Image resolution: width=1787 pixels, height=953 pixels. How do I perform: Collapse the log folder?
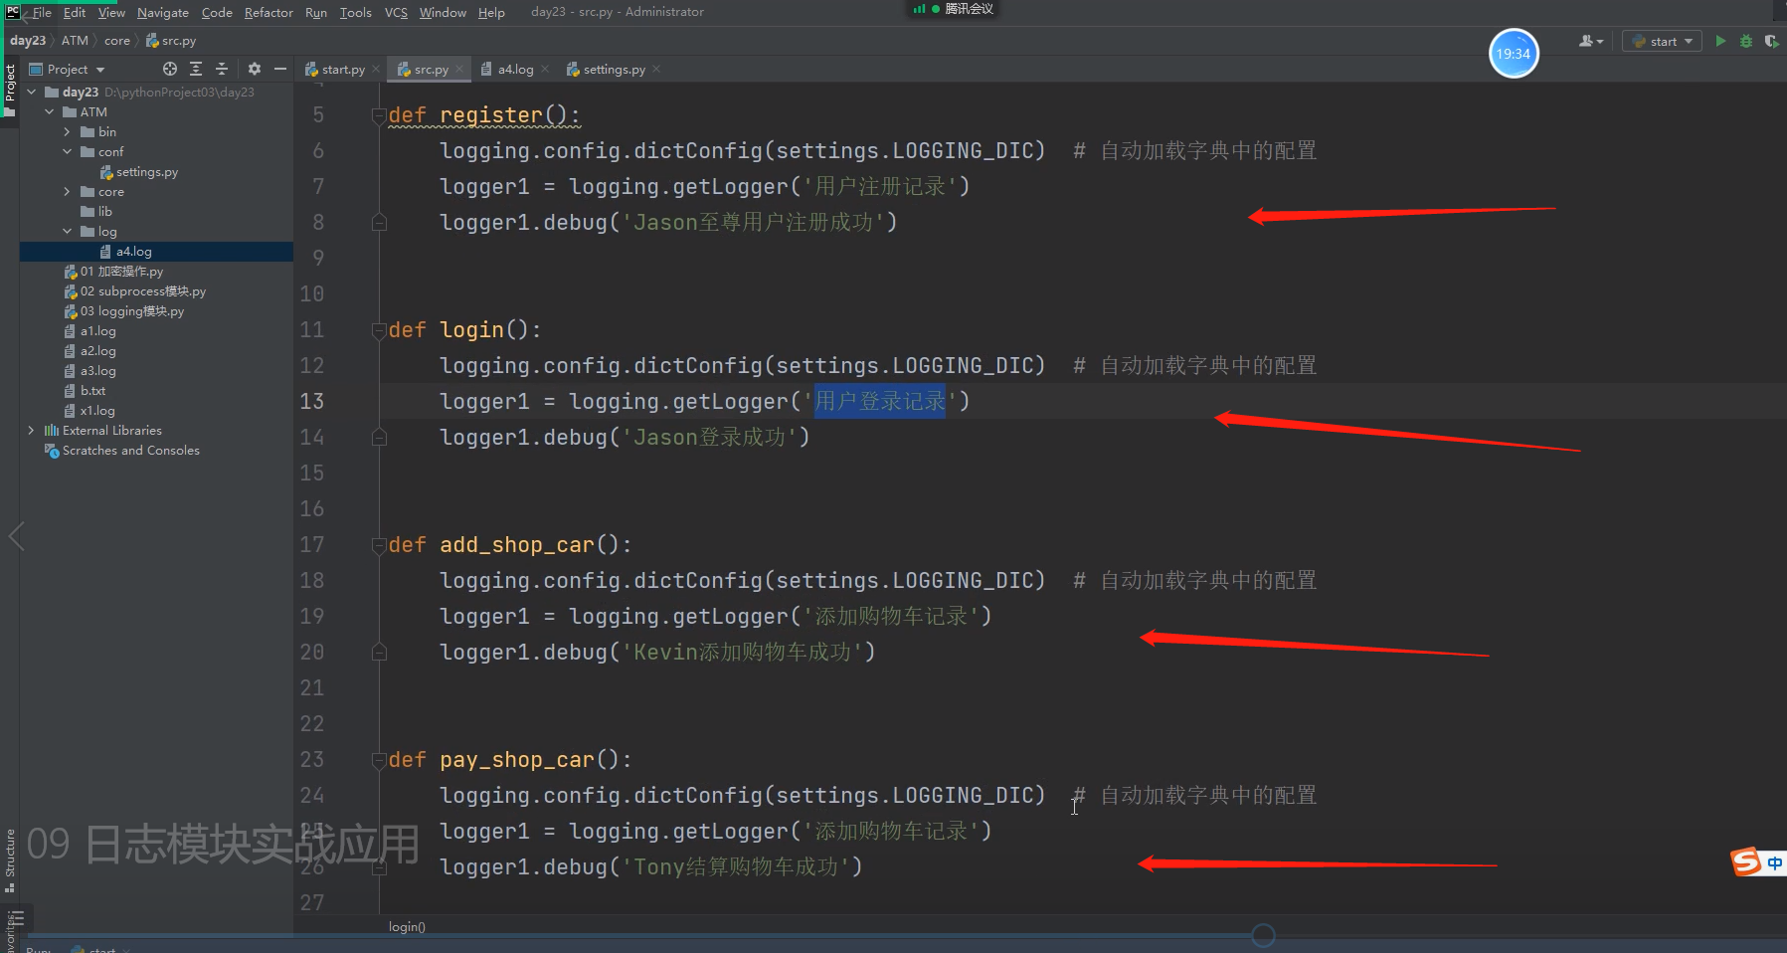tap(68, 231)
